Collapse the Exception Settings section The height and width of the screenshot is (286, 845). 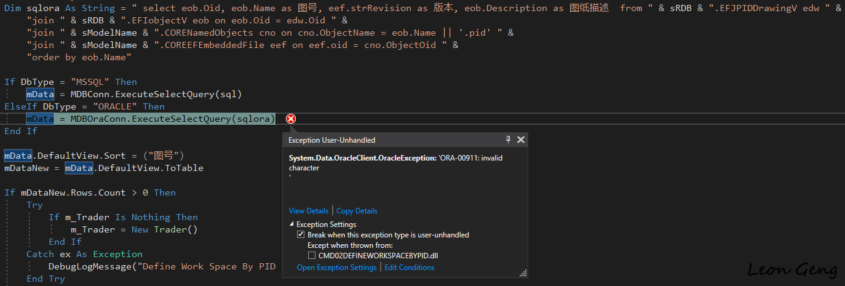292,224
